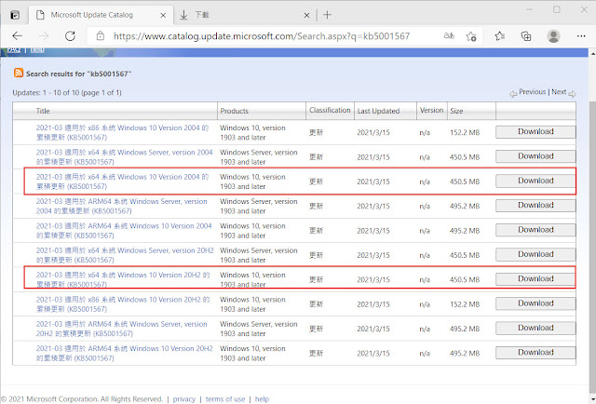The width and height of the screenshot is (596, 404).
Task: Close the 下載 tab
Action: pos(306,15)
